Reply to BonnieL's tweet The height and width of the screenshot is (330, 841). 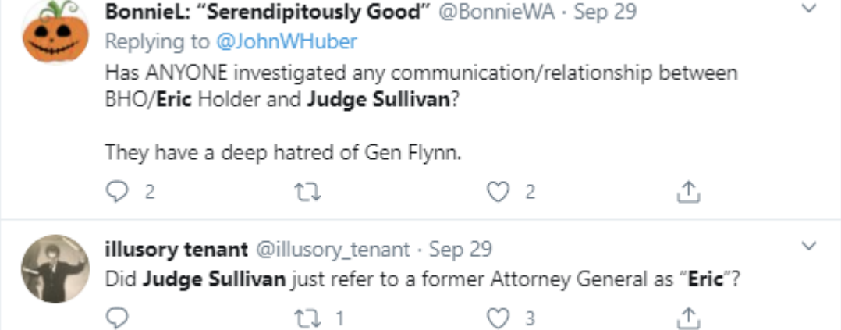coord(117,193)
